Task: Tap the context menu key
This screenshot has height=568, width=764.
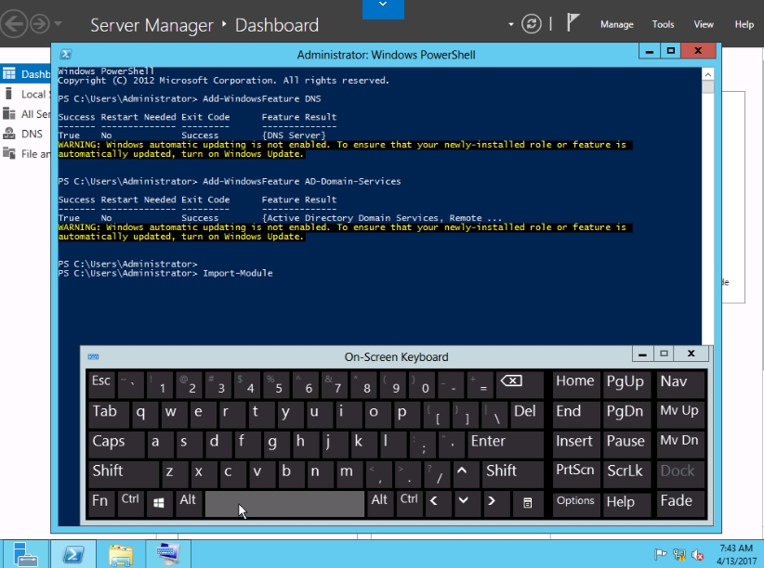Action: [x=528, y=502]
